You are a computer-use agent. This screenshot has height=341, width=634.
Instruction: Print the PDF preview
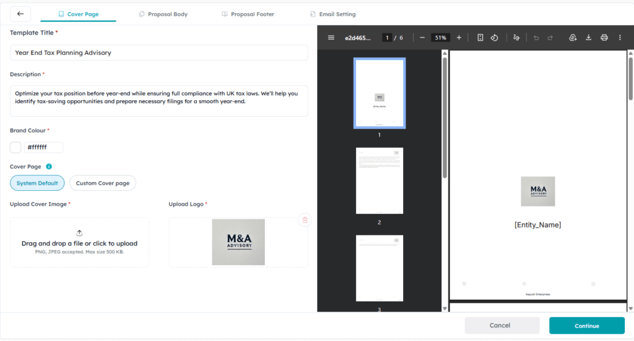(604, 38)
